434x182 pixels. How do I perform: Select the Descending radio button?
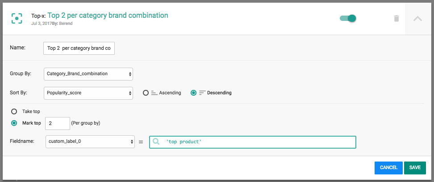[193, 93]
